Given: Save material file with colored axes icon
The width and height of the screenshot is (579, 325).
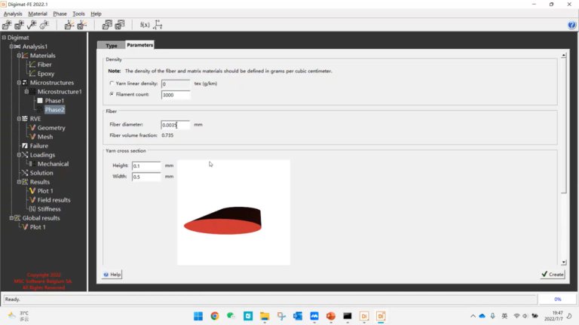Looking at the screenshot, I should [81, 25].
